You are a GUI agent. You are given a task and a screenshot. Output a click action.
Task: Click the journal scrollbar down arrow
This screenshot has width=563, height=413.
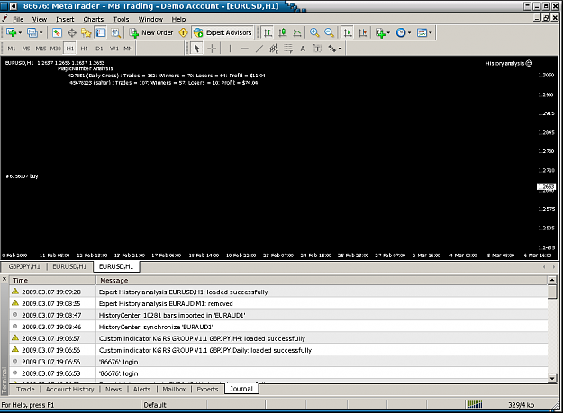point(552,378)
